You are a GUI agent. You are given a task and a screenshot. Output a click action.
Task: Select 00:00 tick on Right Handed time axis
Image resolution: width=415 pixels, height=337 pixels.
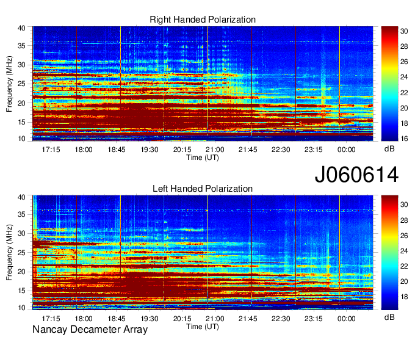[346, 150]
